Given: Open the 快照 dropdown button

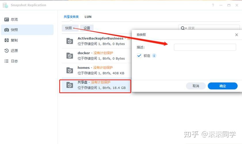Looking at the screenshot, I should coord(70,28).
